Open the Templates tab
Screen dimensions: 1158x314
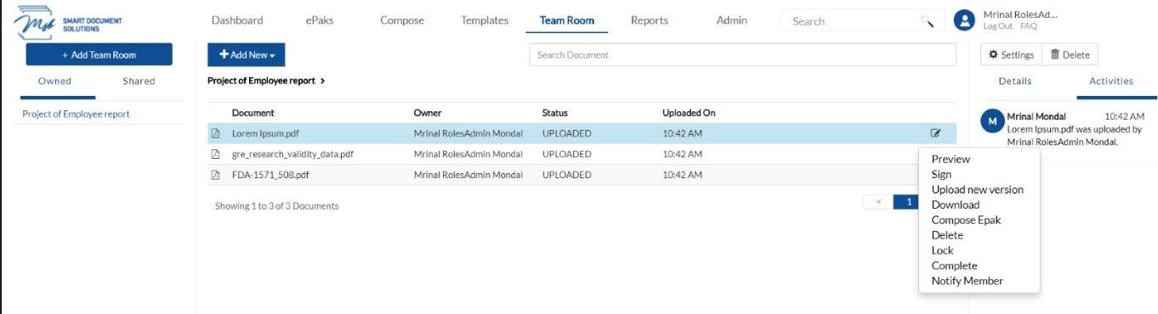(485, 20)
